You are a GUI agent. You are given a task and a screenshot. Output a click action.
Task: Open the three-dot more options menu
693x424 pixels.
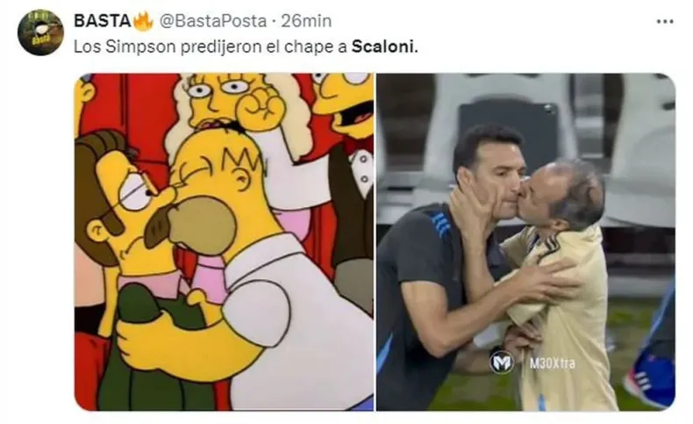tap(665, 21)
